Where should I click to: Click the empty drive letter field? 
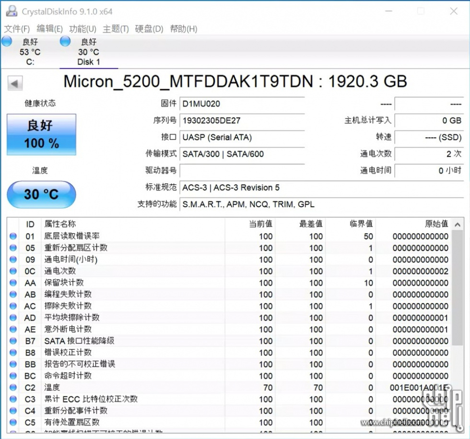242,171
